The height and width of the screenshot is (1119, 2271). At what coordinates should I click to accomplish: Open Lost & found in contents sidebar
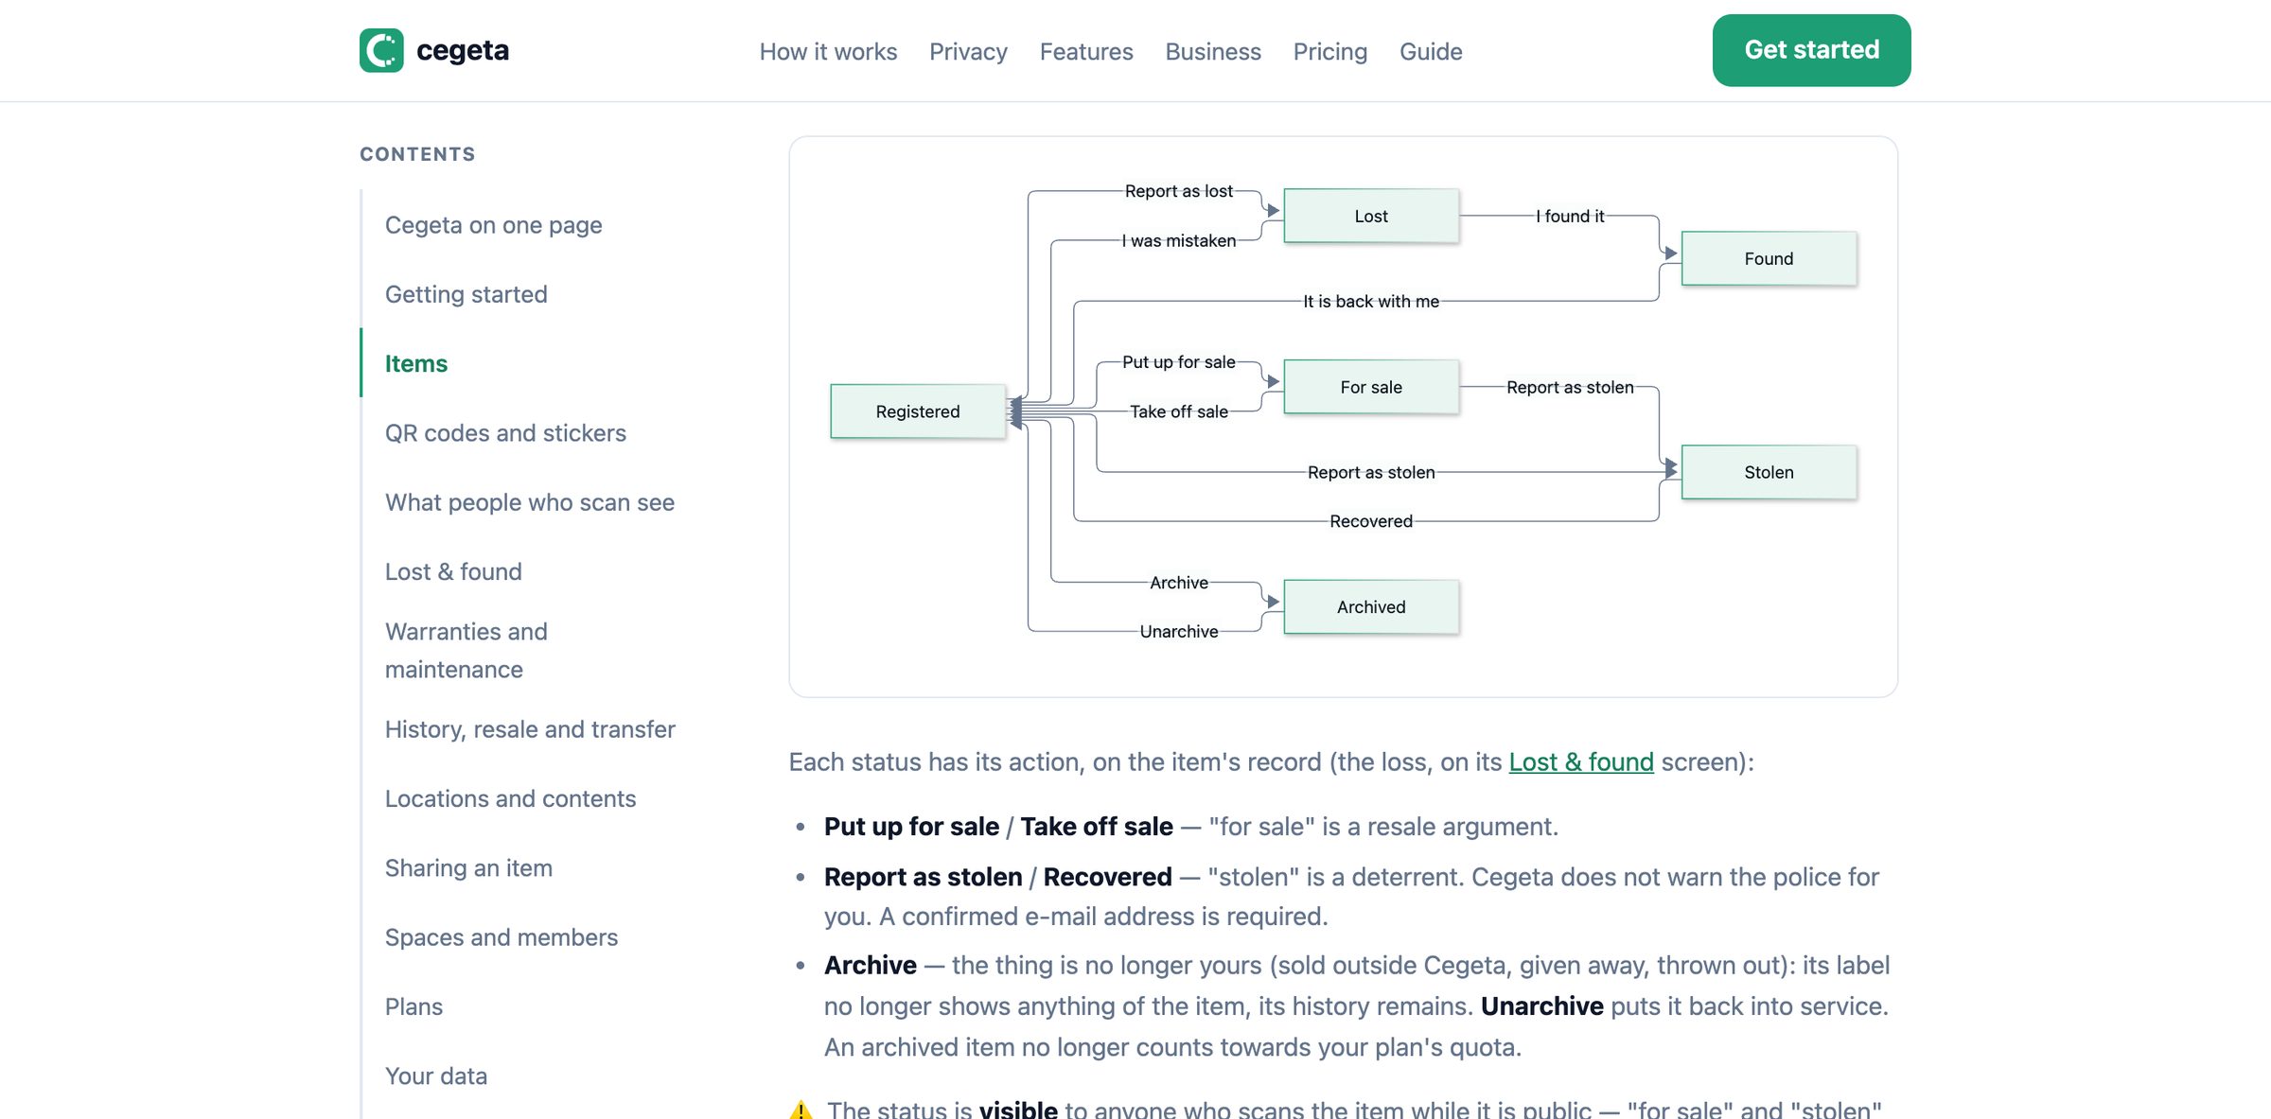click(453, 571)
